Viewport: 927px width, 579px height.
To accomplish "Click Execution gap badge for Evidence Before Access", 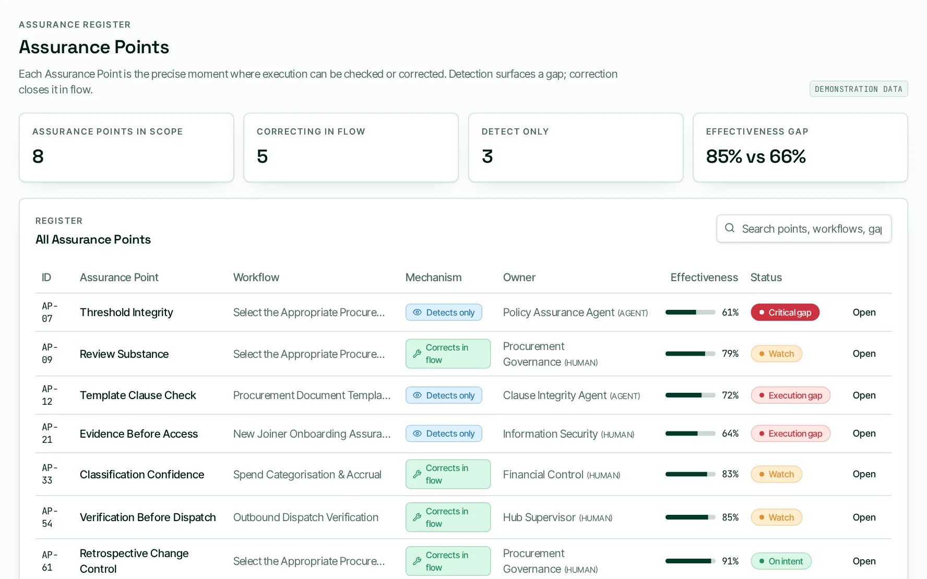I will coord(790,433).
